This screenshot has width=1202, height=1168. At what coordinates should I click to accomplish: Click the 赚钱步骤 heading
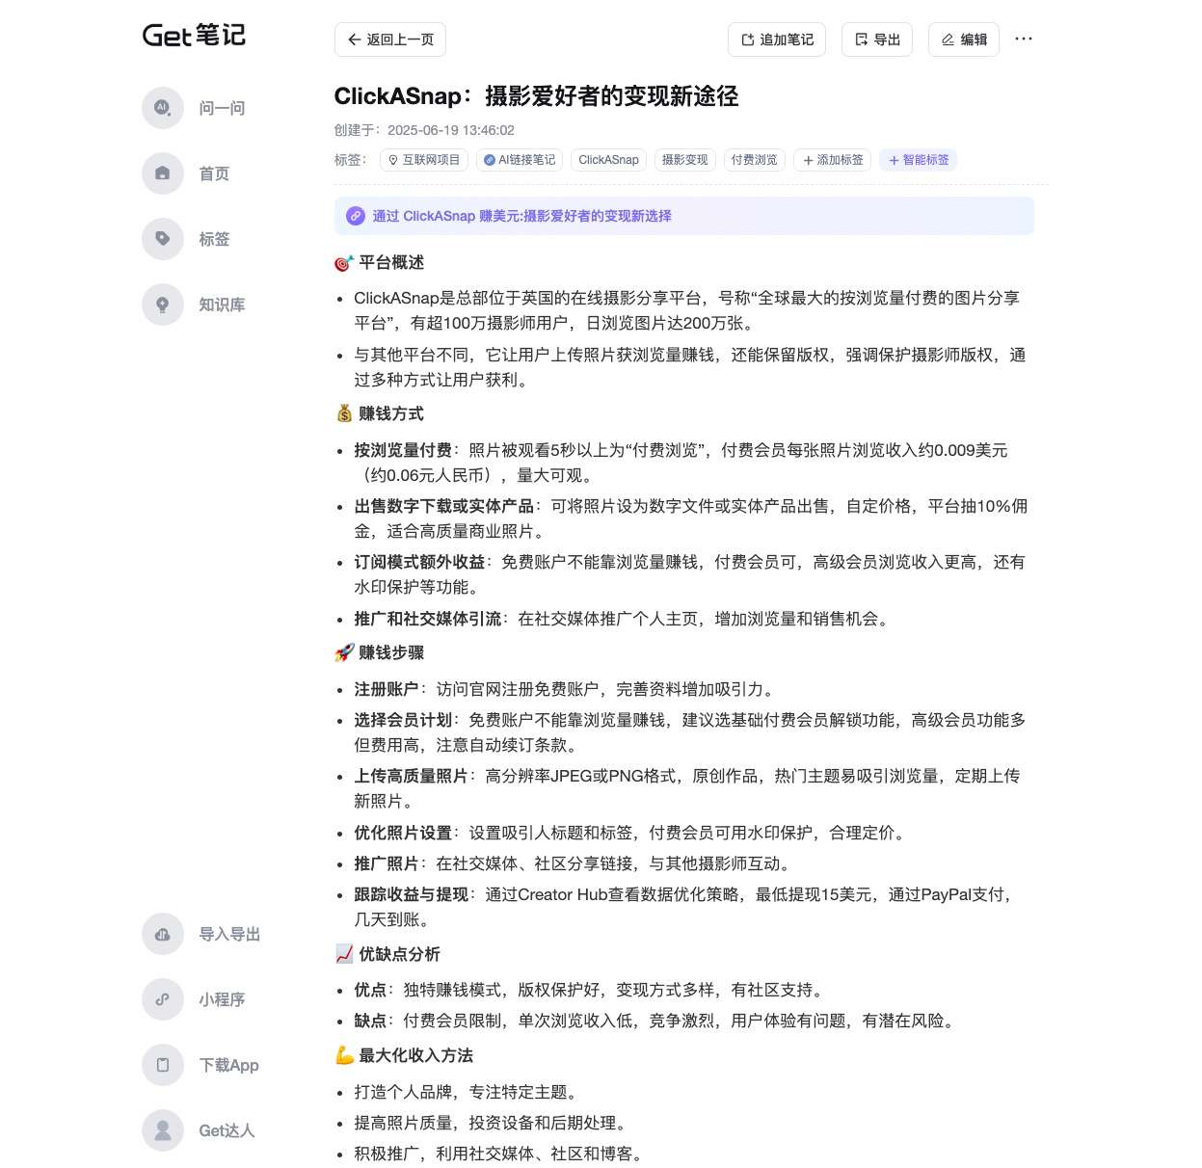tap(391, 652)
